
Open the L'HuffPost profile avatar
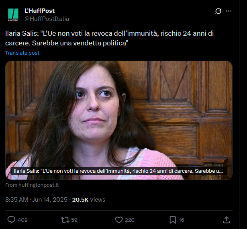pyautogui.click(x=13, y=14)
